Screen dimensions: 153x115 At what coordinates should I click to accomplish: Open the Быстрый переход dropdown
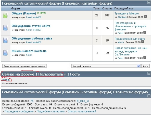click(x=139, y=66)
